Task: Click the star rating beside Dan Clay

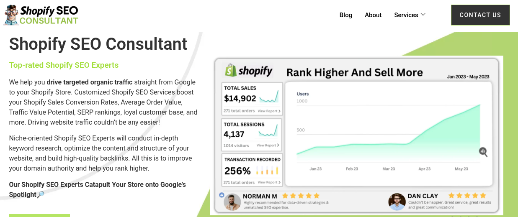Action: coord(467,196)
